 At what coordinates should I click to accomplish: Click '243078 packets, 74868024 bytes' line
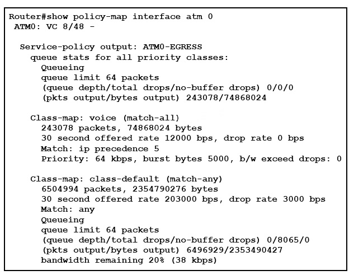click(x=121, y=128)
